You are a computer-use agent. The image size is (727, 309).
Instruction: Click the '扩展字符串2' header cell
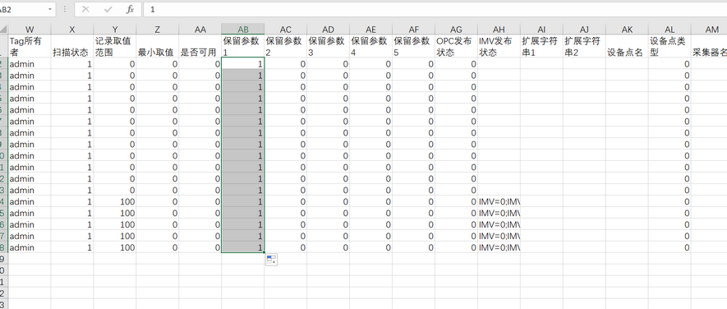tap(584, 46)
